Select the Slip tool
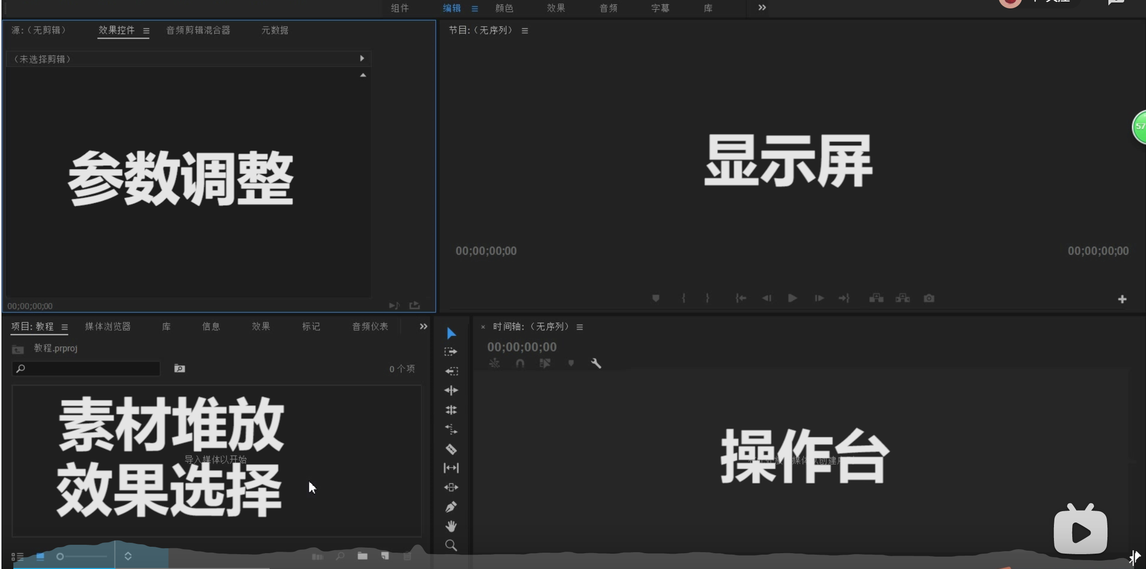Viewport: 1146px width, 569px height. click(451, 468)
